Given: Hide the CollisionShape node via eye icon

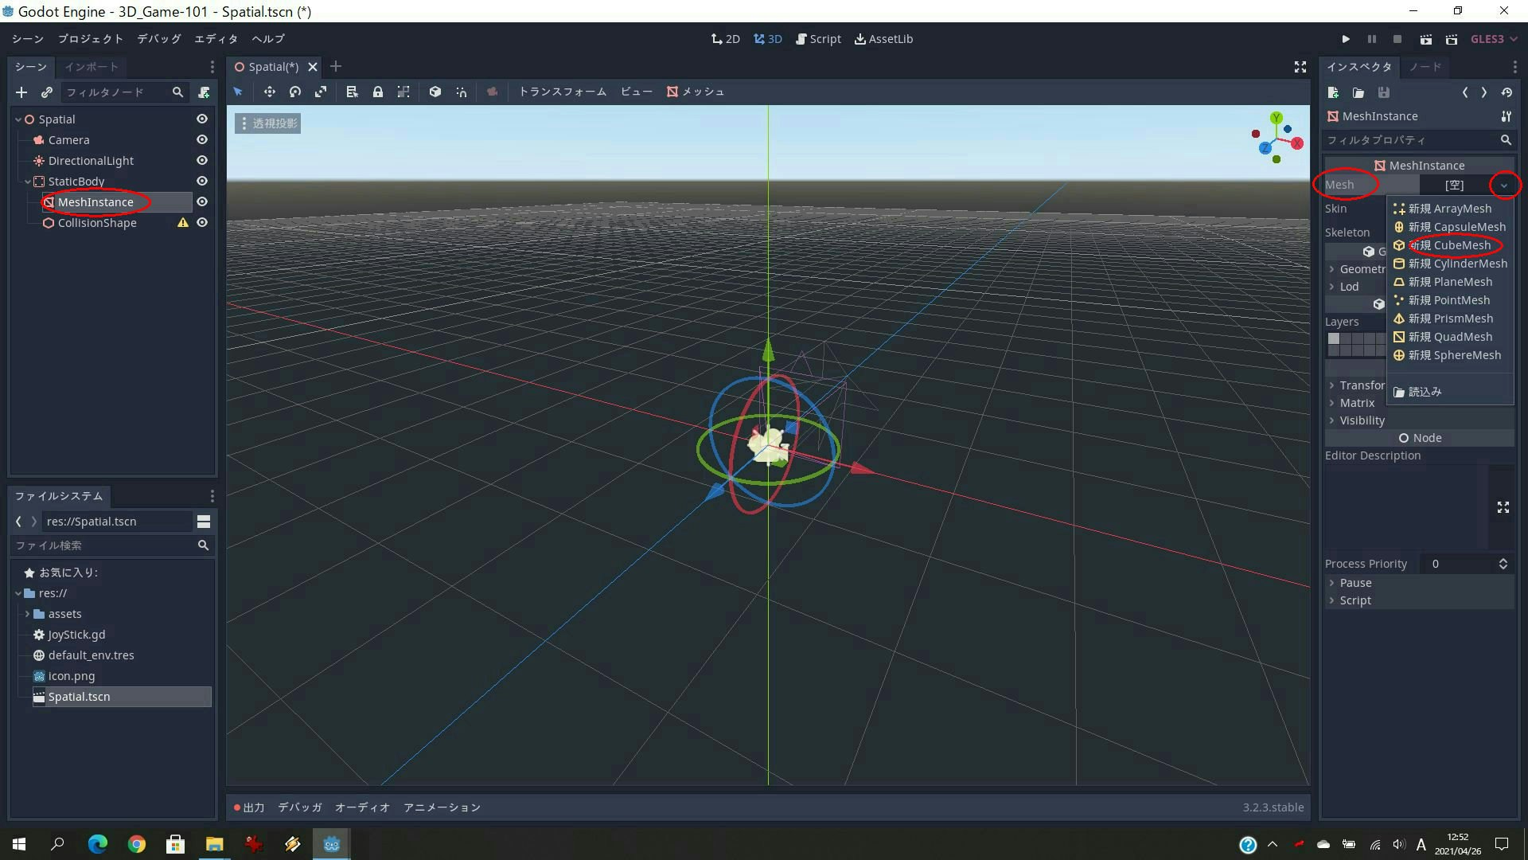Looking at the screenshot, I should (x=201, y=223).
